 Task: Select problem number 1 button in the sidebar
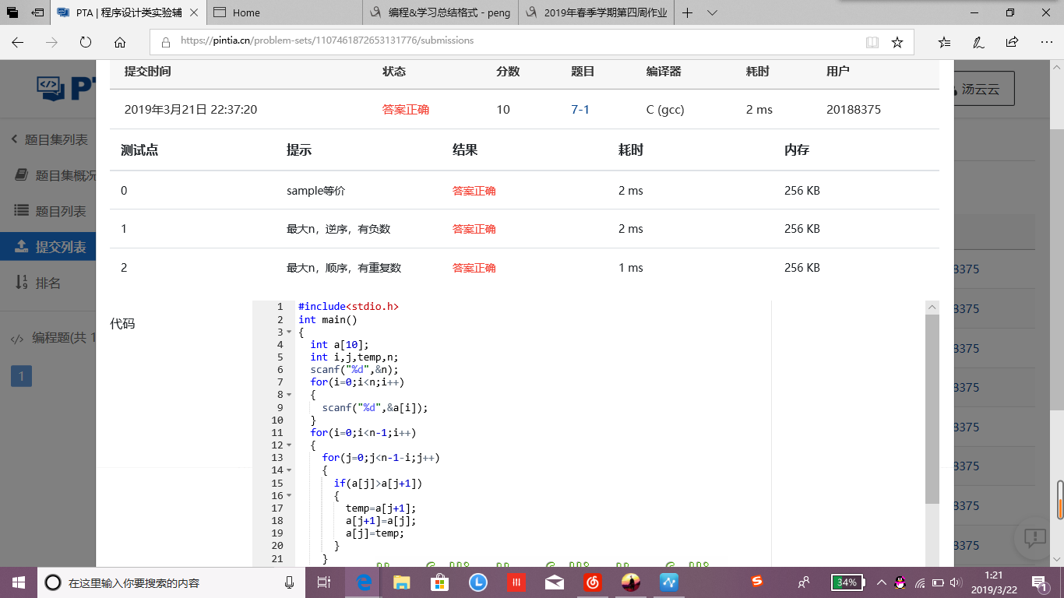coord(21,377)
